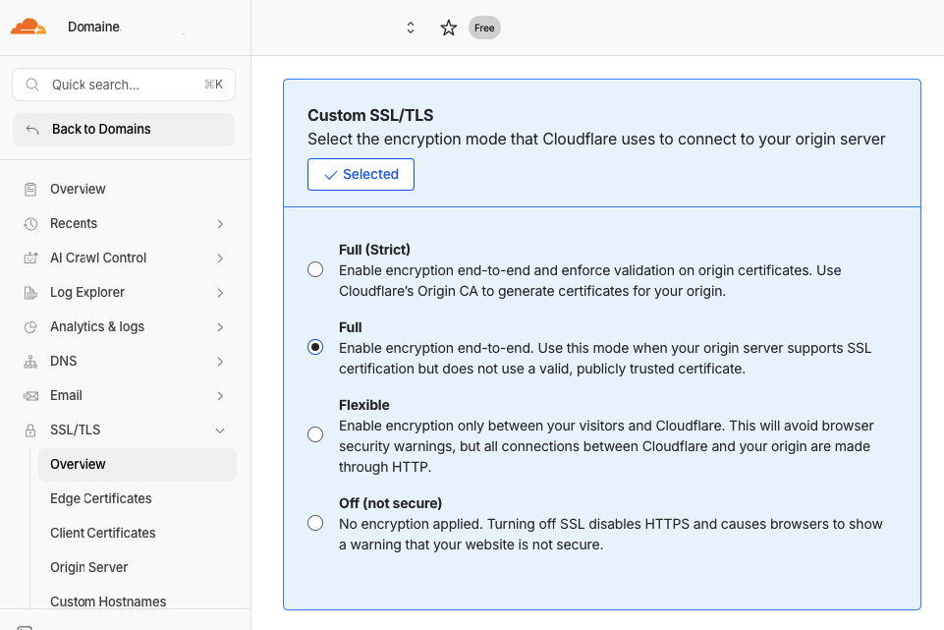Image resolution: width=944 pixels, height=630 pixels.
Task: Open the top-level Overview menu item
Action: [x=78, y=189]
